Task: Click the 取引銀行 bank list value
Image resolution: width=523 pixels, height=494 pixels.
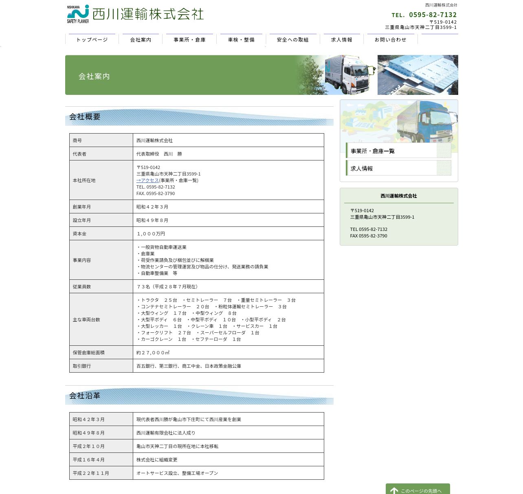Action: [189, 366]
